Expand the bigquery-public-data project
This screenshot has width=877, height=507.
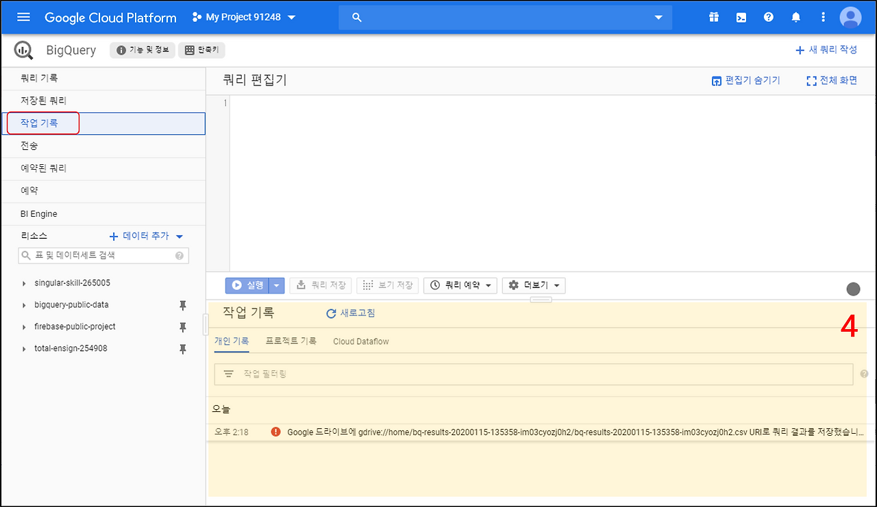pyautogui.click(x=24, y=305)
